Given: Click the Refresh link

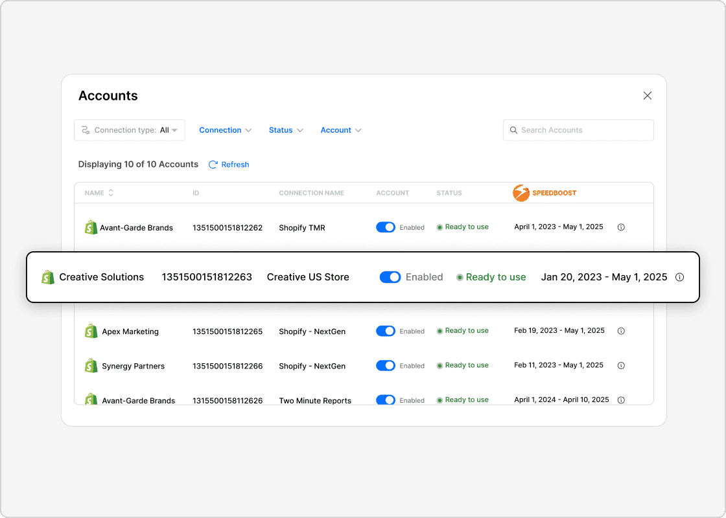Looking at the screenshot, I should click(228, 164).
